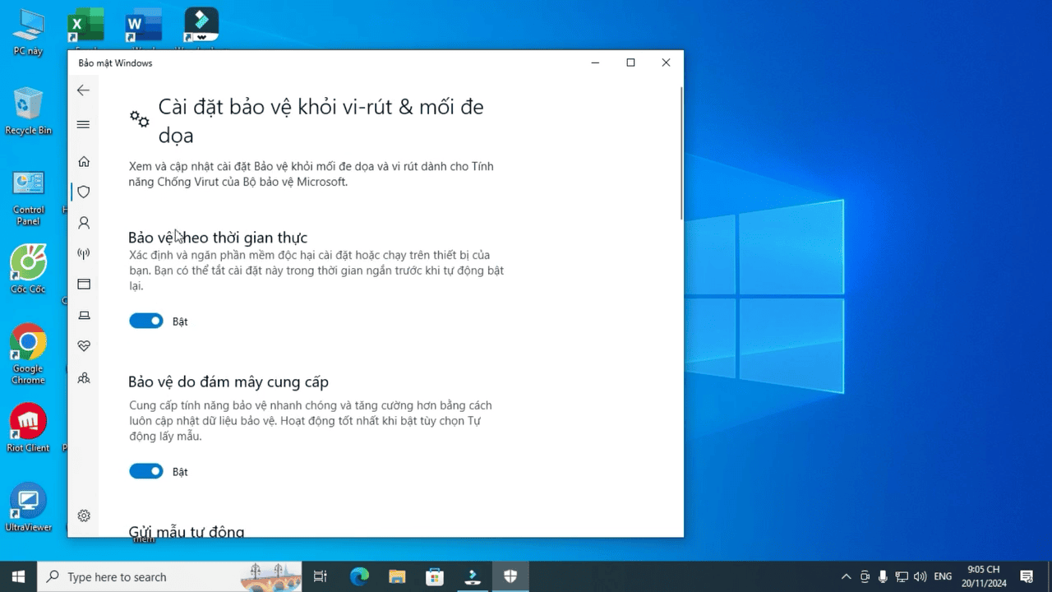Open the Family options icon in sidebar
This screenshot has width=1052, height=592.
tap(83, 378)
